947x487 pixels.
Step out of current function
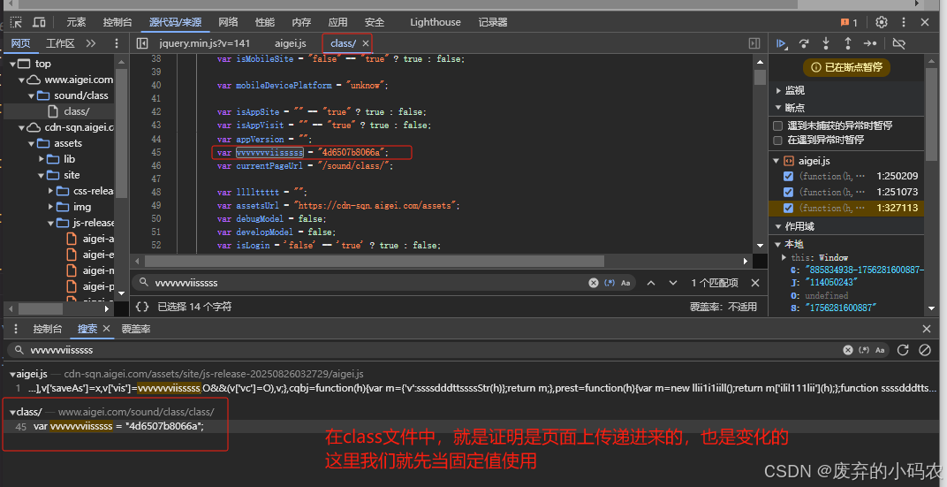[x=848, y=43]
